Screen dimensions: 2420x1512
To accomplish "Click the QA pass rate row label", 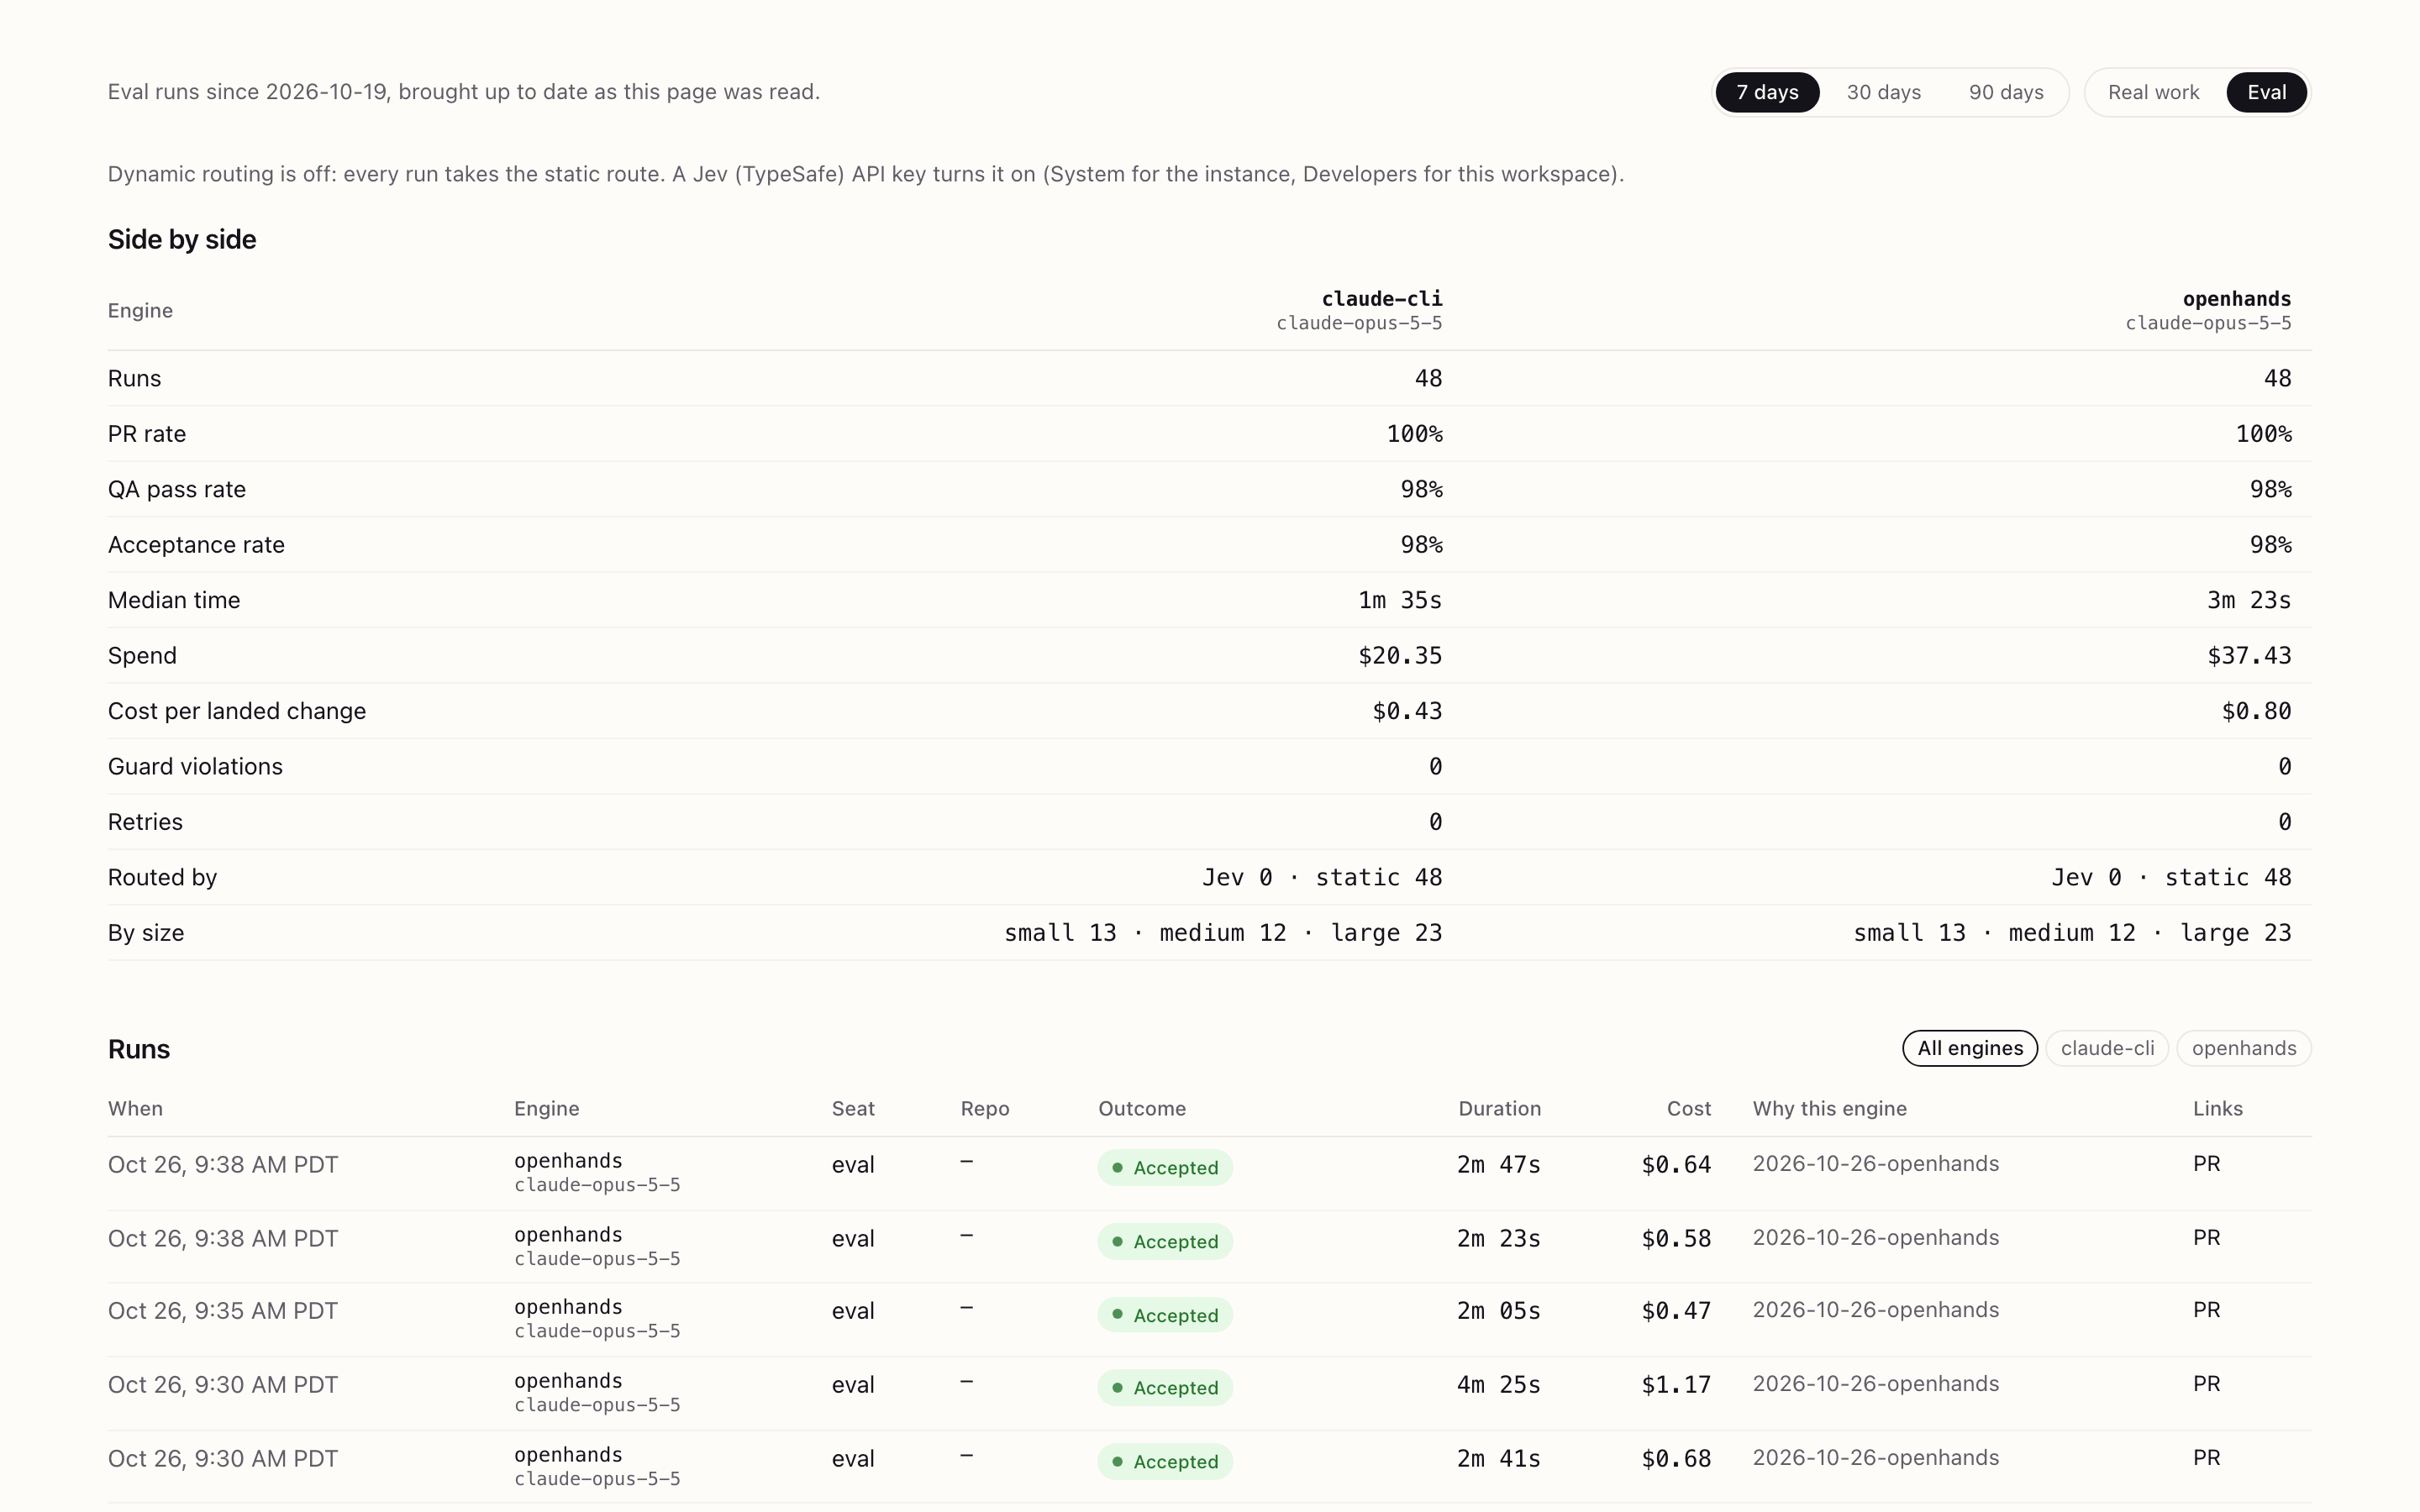I will click(177, 490).
